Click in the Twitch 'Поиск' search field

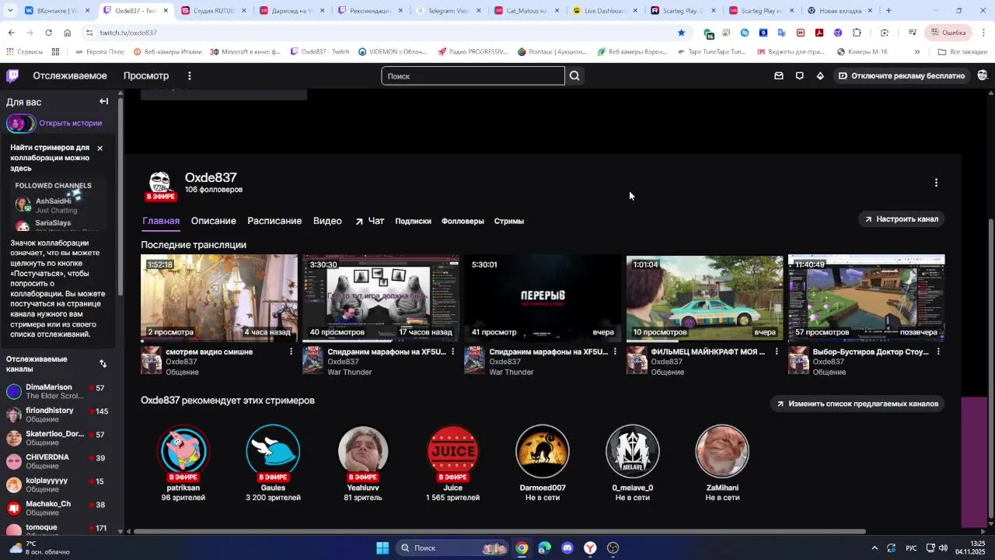coord(473,75)
